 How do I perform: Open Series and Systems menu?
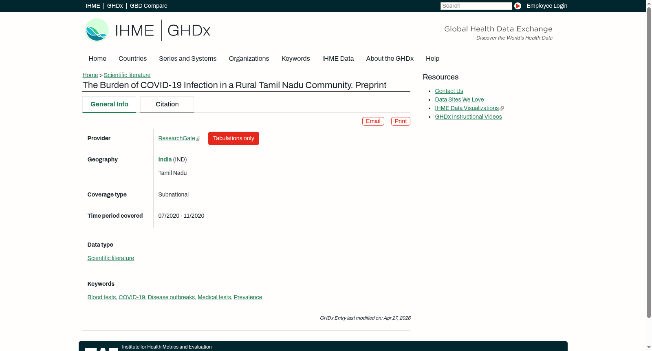(x=187, y=59)
